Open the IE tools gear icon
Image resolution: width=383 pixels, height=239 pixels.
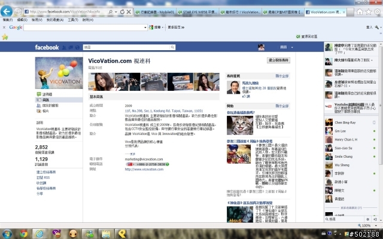coord(378,11)
